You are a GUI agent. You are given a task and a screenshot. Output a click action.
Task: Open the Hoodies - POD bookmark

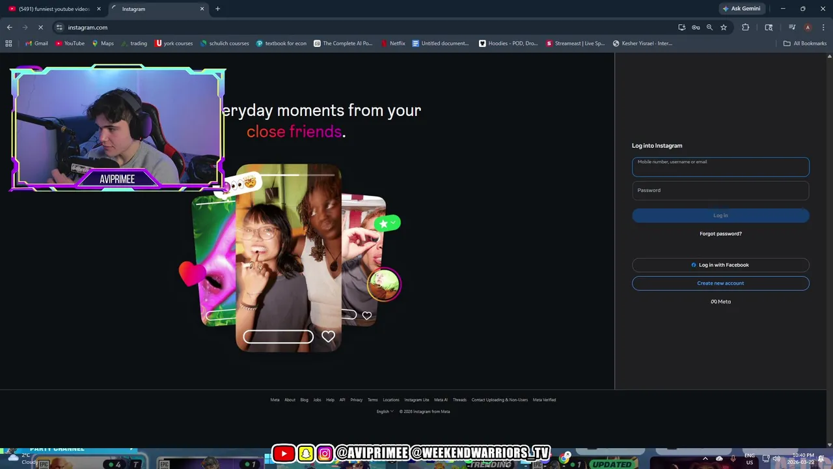[508, 44]
